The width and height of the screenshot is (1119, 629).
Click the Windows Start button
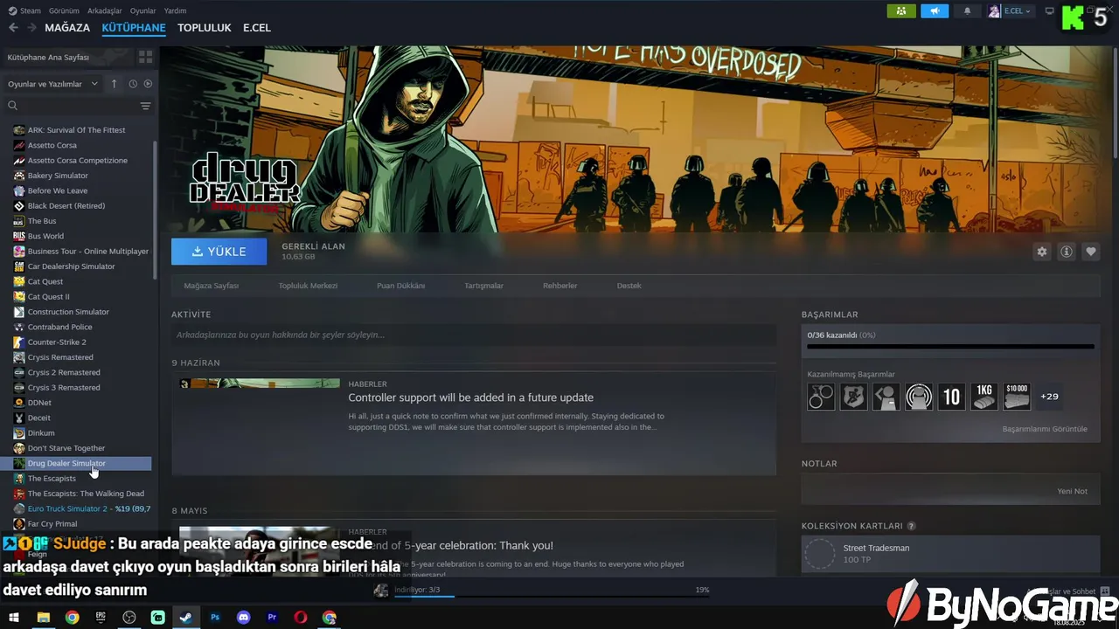[x=14, y=618]
